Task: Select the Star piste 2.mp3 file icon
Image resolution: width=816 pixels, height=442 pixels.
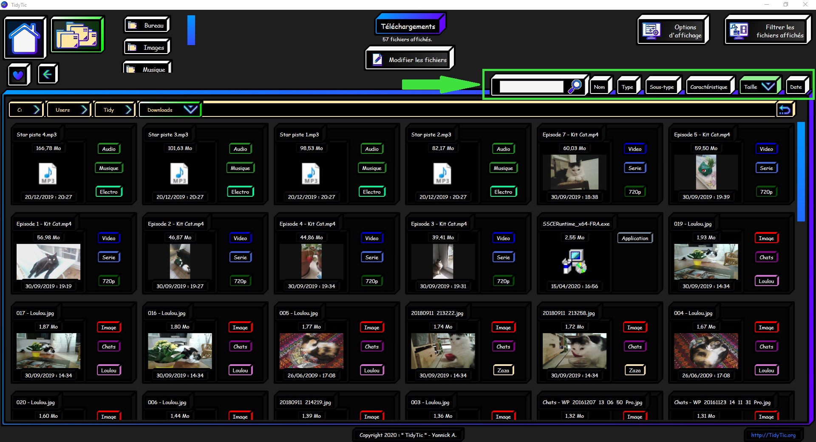Action: 442,173
